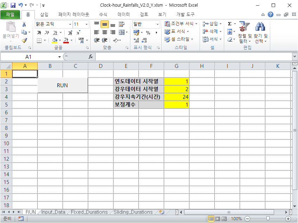The width and height of the screenshot is (298, 223).
Task: Click the format painter brush icon
Action: click(24, 40)
